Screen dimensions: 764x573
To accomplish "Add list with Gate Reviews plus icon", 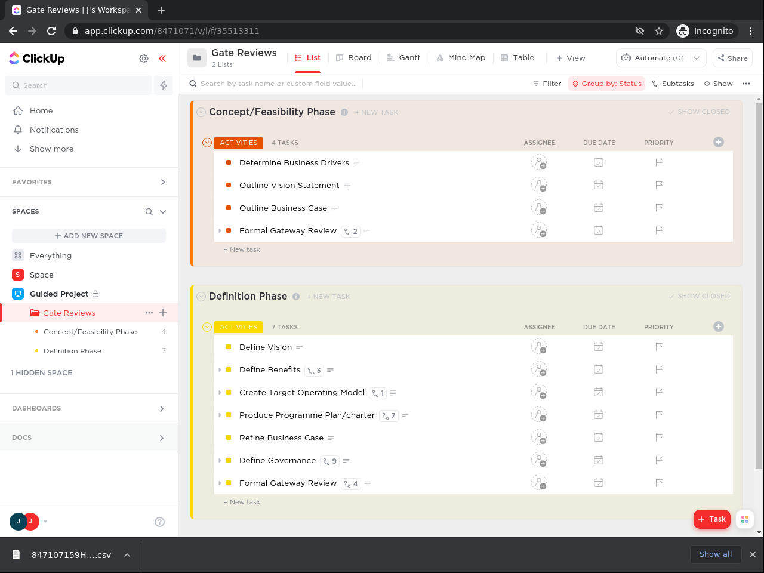I will pyautogui.click(x=163, y=313).
